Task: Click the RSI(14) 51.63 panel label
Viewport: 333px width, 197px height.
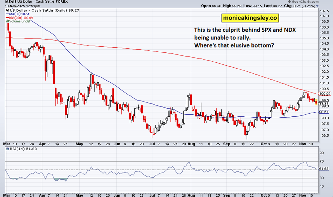Action: (x=23, y=149)
